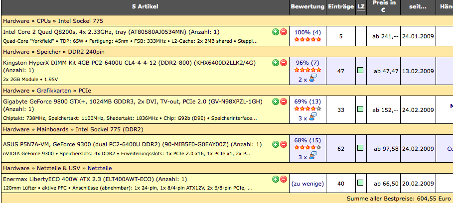Click red minus on ASUS P5N7A-VM row

(x=284, y=144)
